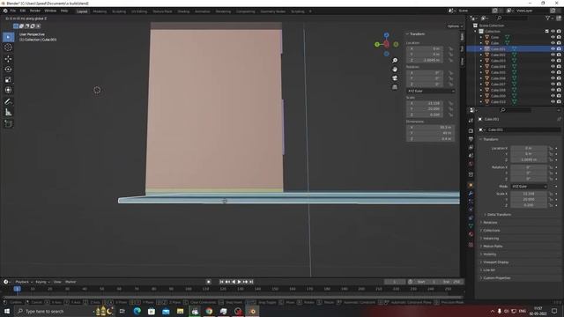Switch perspective/orthographic with the grid icon
This screenshot has height=317, width=564.
coord(395,87)
